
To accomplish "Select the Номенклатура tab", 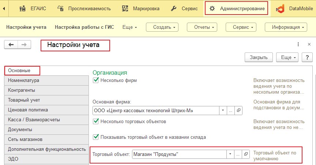I will 46,80.
